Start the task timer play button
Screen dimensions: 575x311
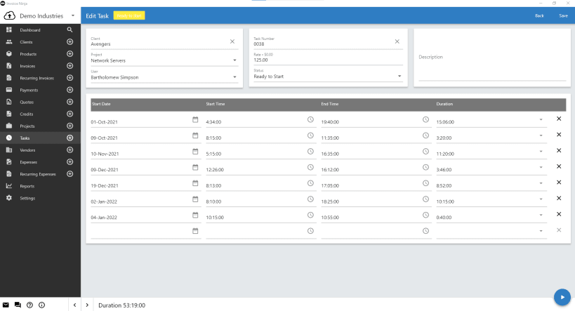[562, 297]
